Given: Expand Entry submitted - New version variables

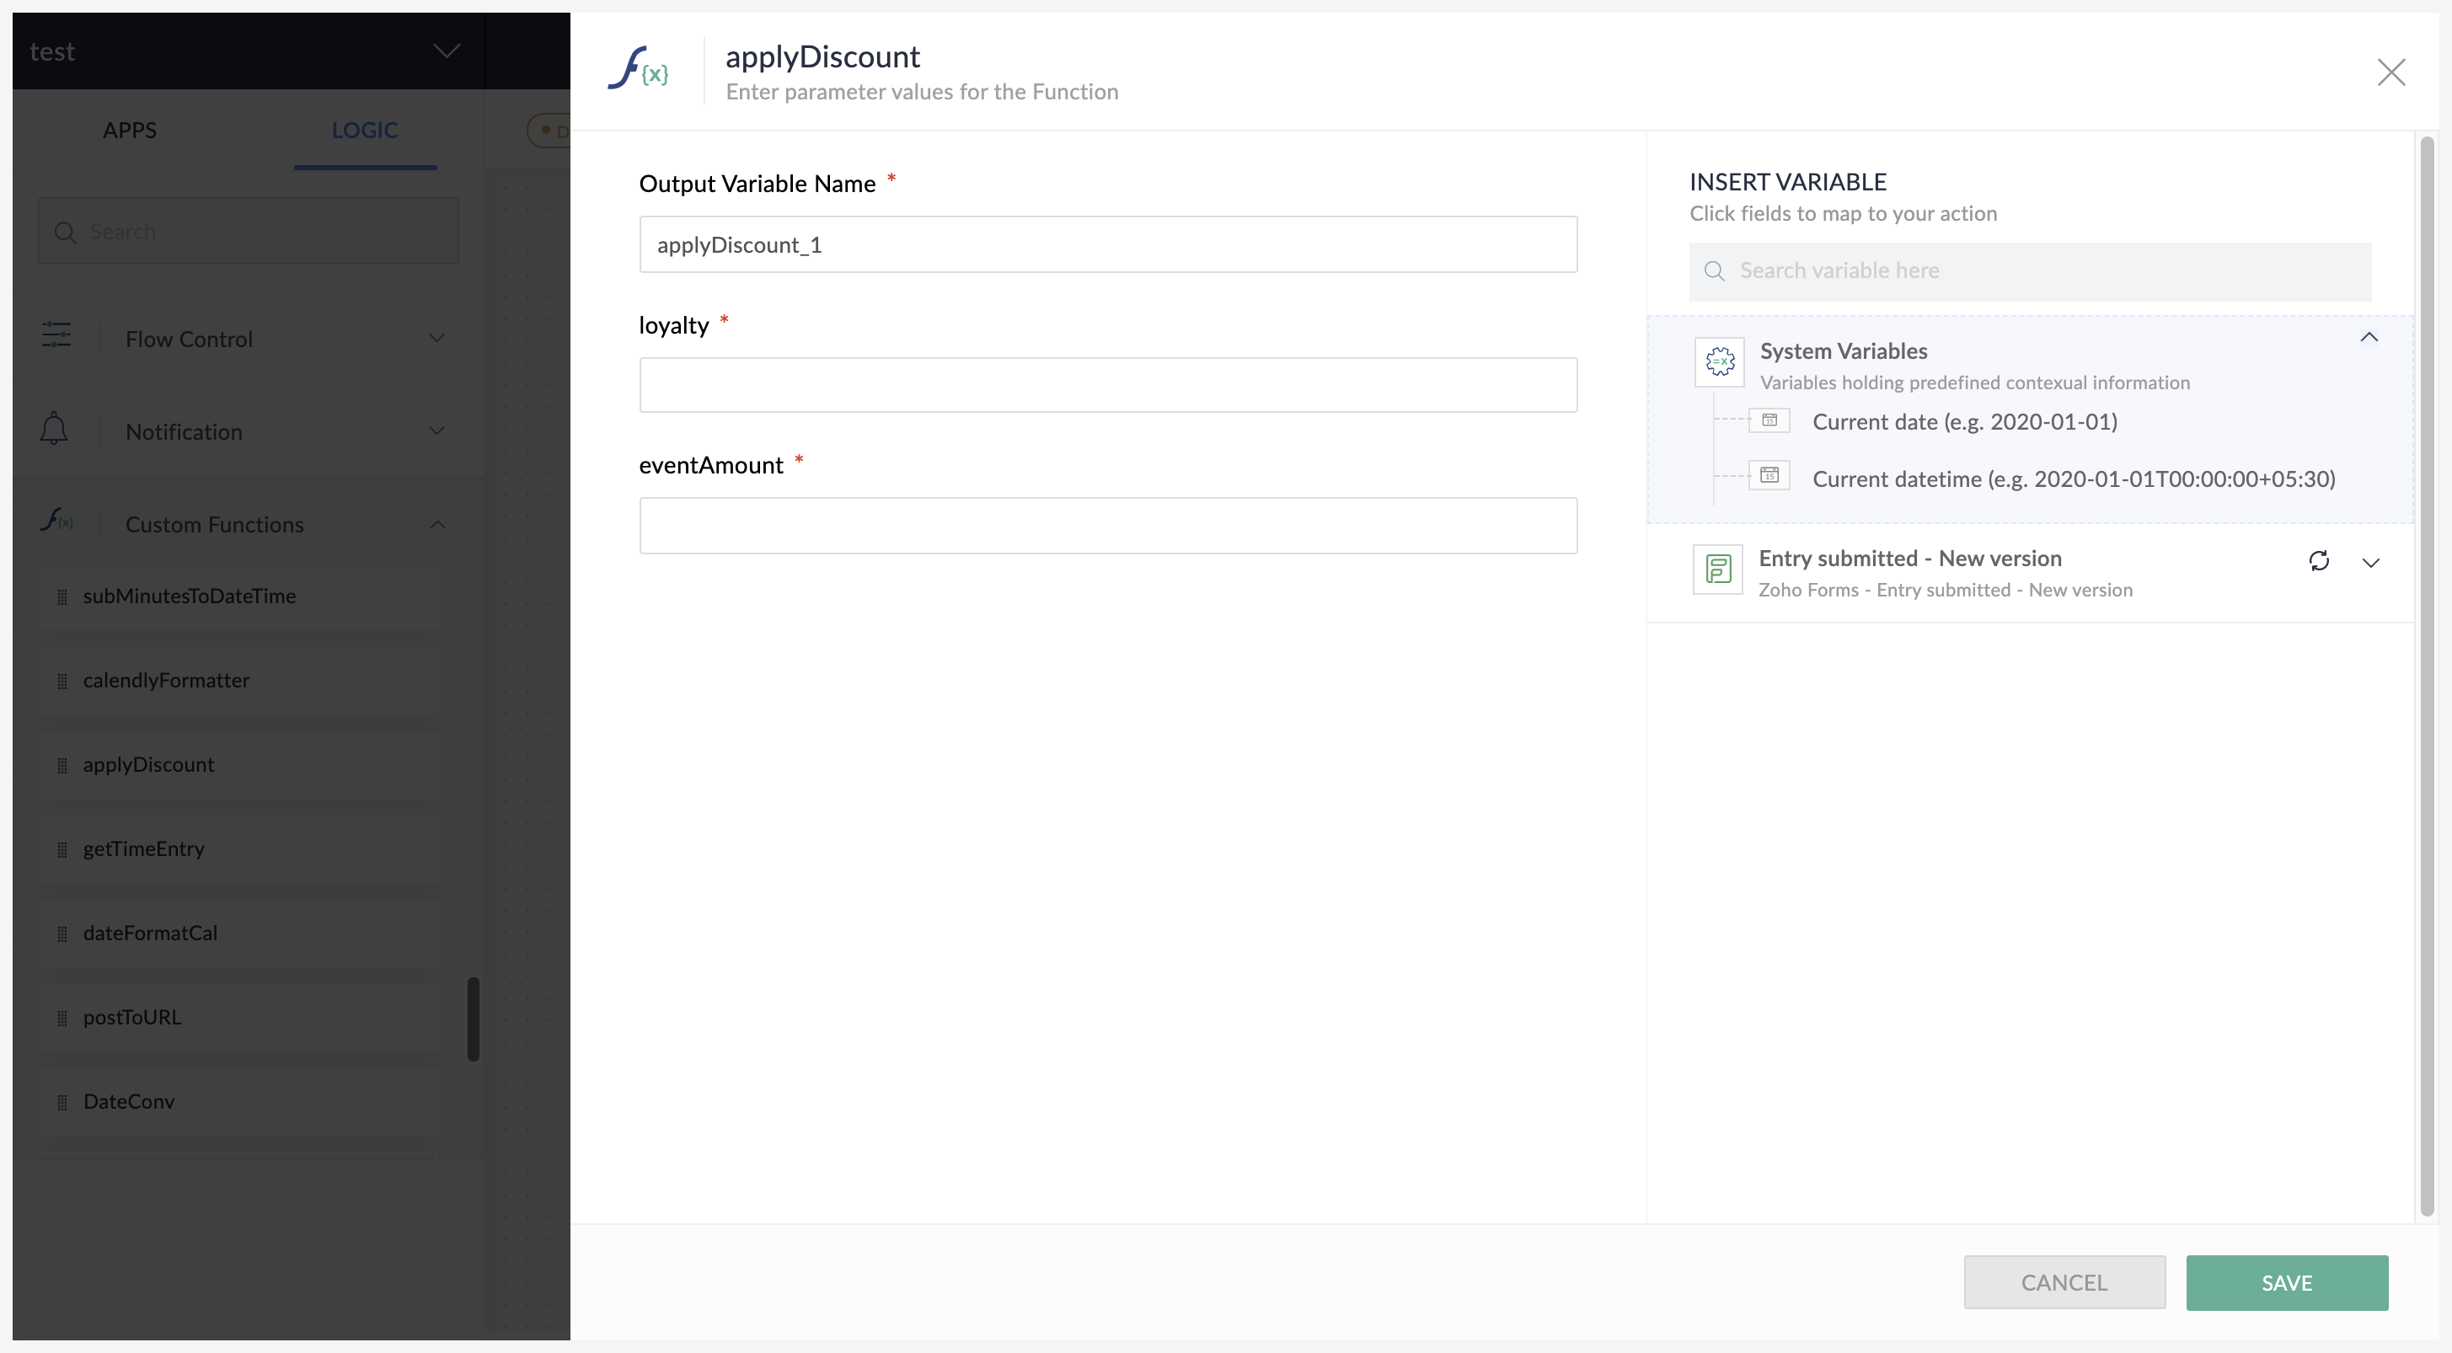Looking at the screenshot, I should (x=2370, y=564).
